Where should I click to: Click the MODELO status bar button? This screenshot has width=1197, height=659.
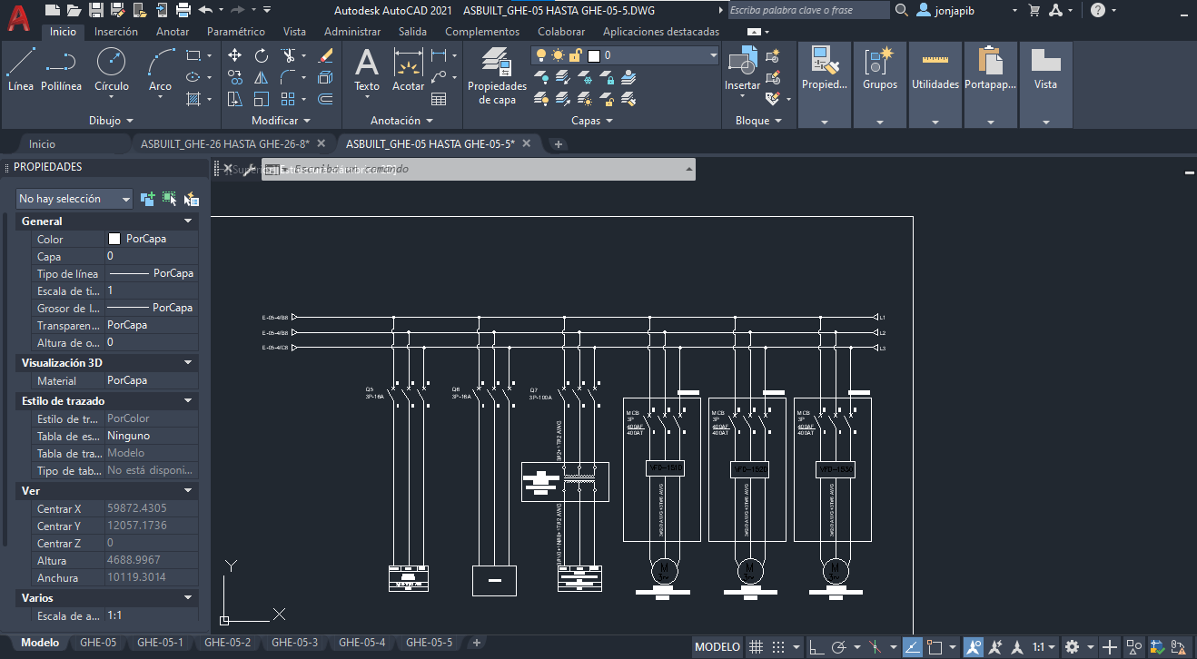[x=717, y=647]
